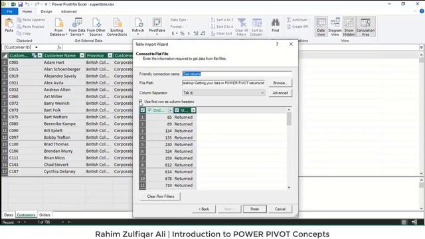Close the Table Import Wizard dialog
Screen dimensions: 425x239
pyautogui.click(x=291, y=44)
